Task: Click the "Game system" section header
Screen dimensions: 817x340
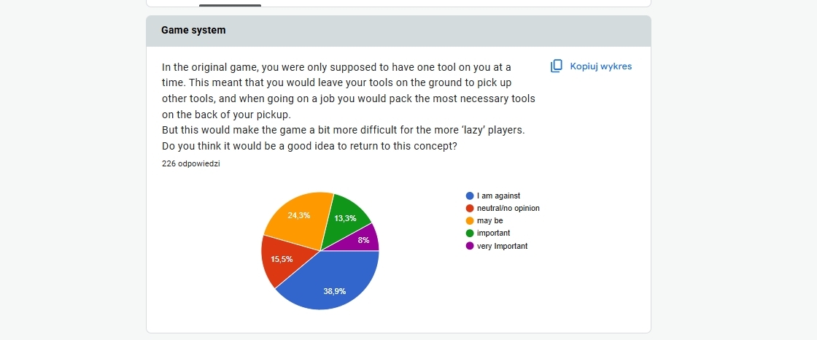Action: point(193,31)
